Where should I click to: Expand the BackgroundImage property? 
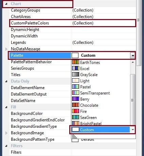tap(6, 133)
